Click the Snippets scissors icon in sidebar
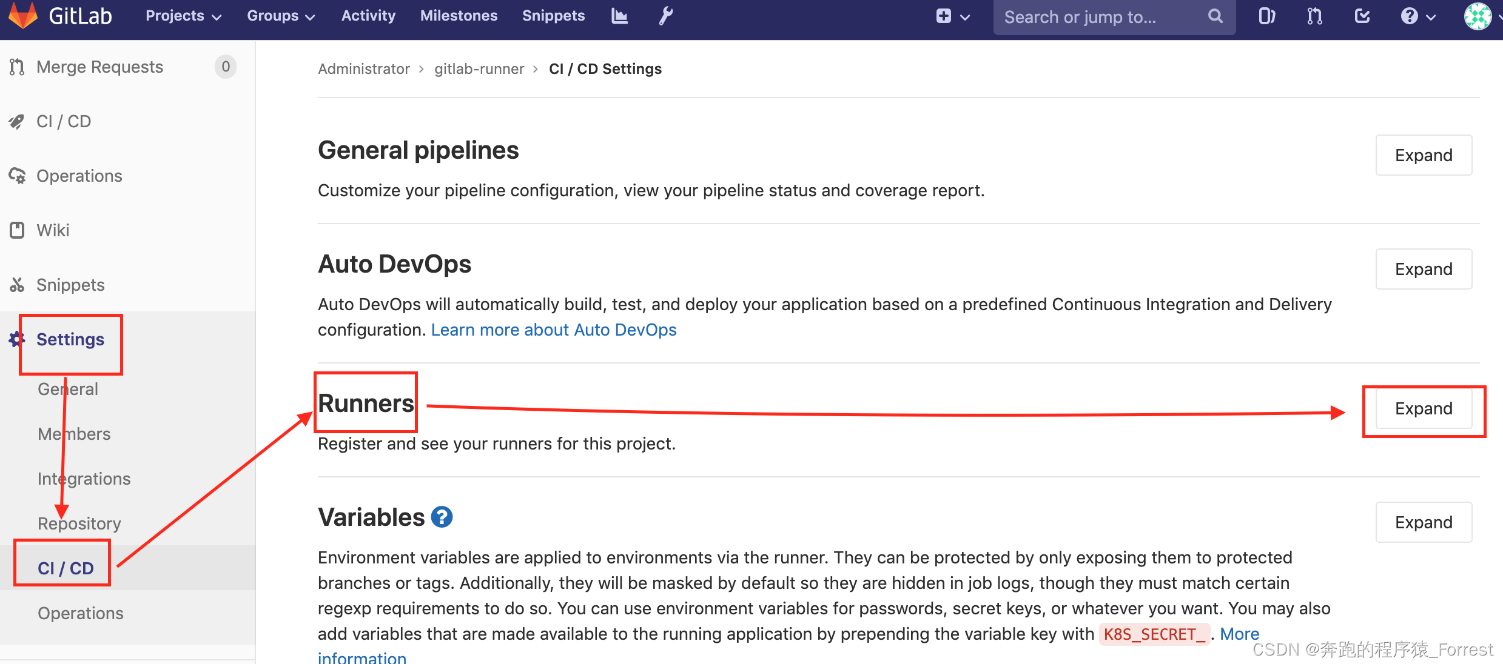The height and width of the screenshot is (664, 1503). [x=16, y=285]
